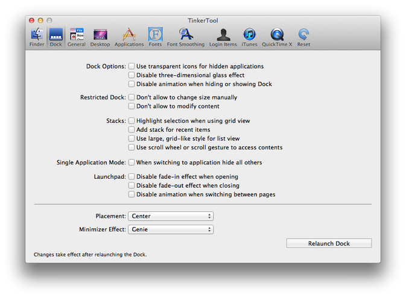Minimize TinkerTool with the yellow button
Image resolution: width=406 pixels, height=298 pixels.
[40, 20]
